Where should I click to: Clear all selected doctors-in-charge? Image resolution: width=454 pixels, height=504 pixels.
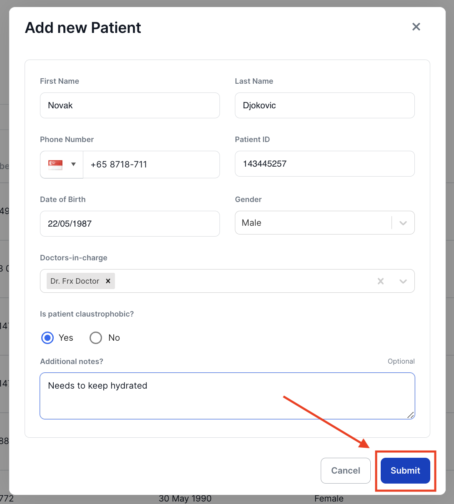click(x=381, y=281)
